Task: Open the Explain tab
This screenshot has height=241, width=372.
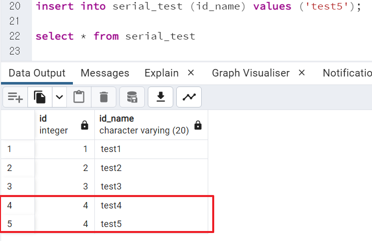Action: pos(162,73)
